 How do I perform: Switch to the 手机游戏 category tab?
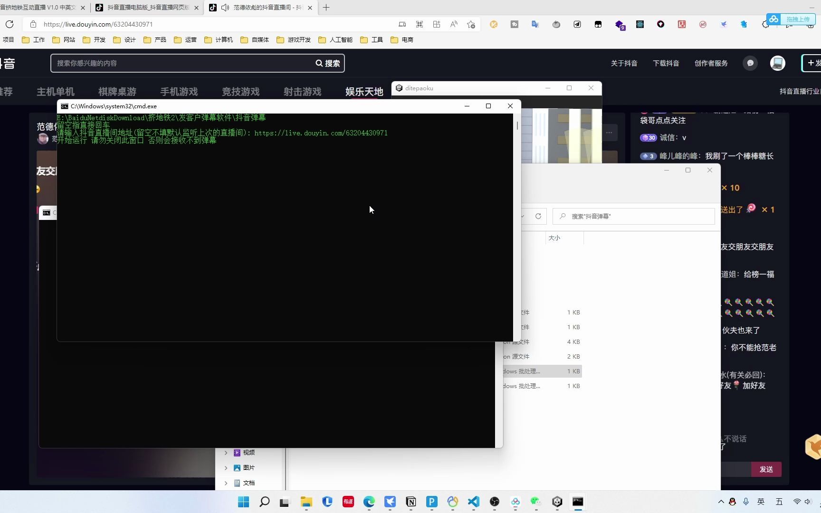pos(179,92)
